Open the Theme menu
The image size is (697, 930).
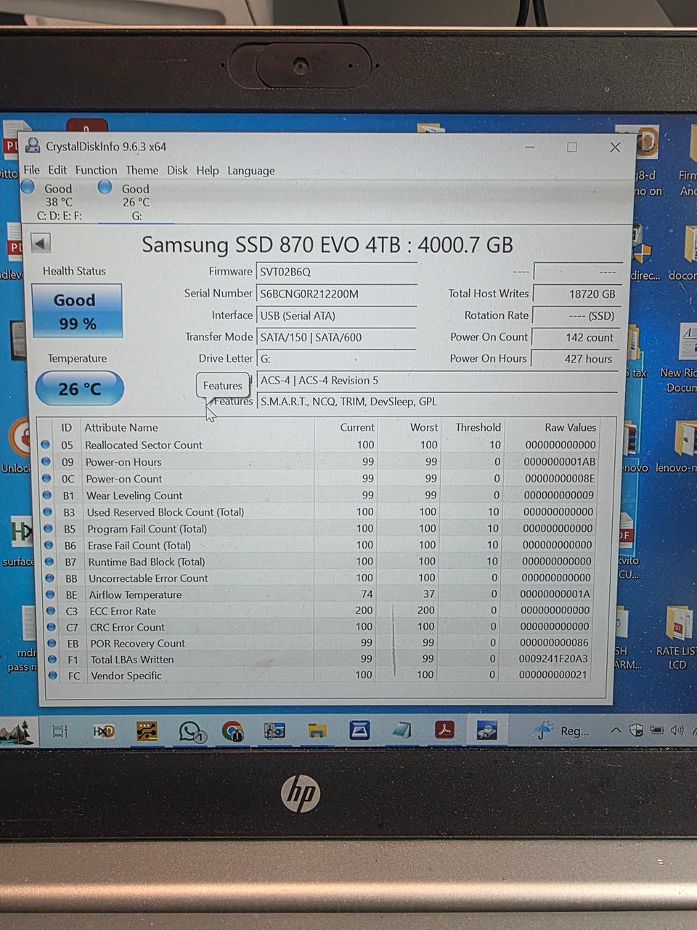click(142, 170)
